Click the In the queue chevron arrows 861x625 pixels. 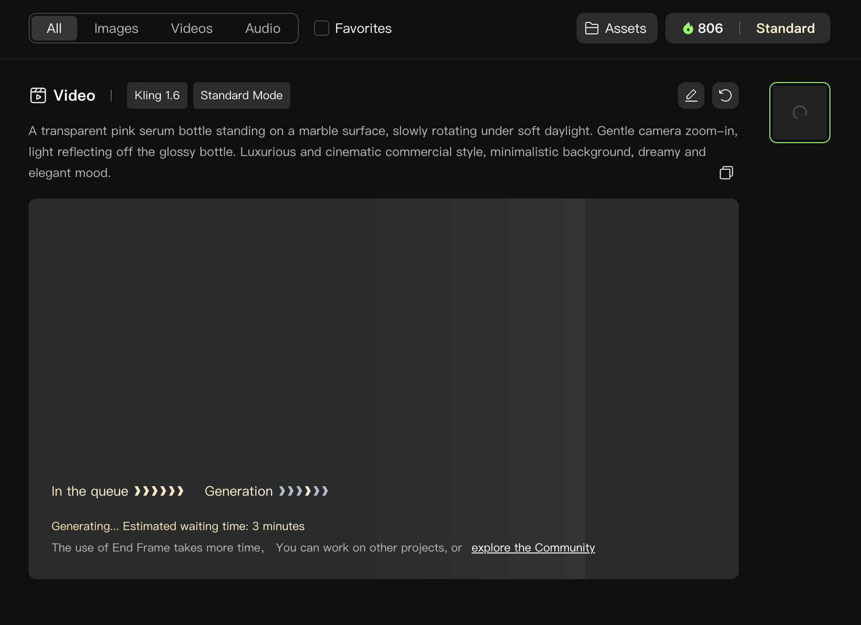(159, 491)
